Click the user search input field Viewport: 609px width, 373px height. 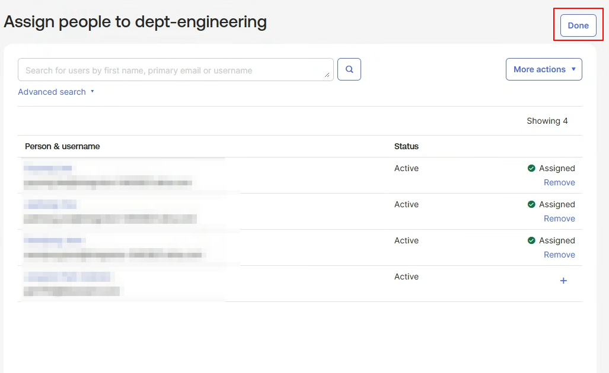(176, 70)
